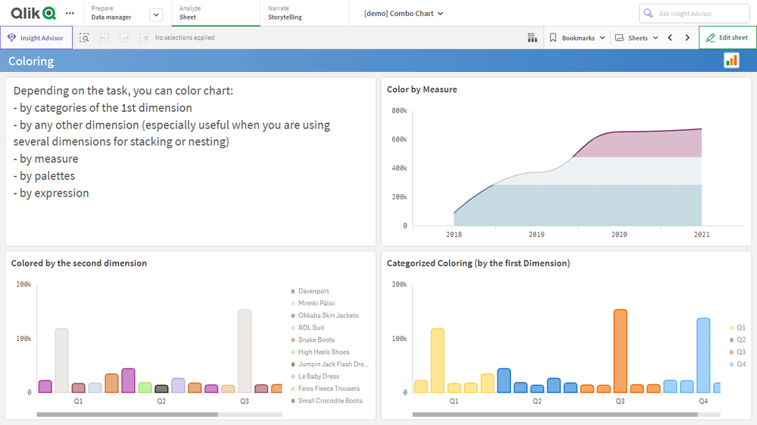Click the Q3 orange legend swatch
Viewport: 757px width, 425px height.
731,352
